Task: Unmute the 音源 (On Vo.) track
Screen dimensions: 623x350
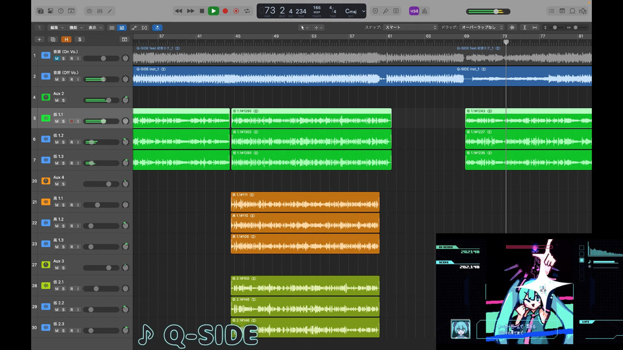Action: (x=56, y=59)
